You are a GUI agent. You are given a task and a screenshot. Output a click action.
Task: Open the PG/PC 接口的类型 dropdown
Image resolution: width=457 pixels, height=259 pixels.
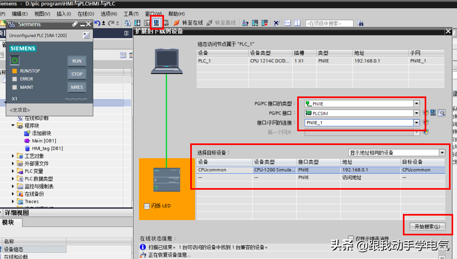[416, 103]
